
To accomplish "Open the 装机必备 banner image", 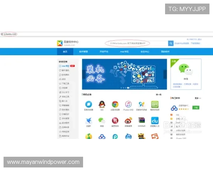I will pos(125,74).
